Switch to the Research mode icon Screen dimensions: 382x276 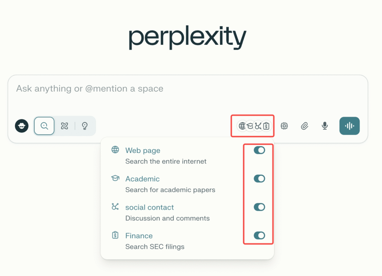coord(65,126)
